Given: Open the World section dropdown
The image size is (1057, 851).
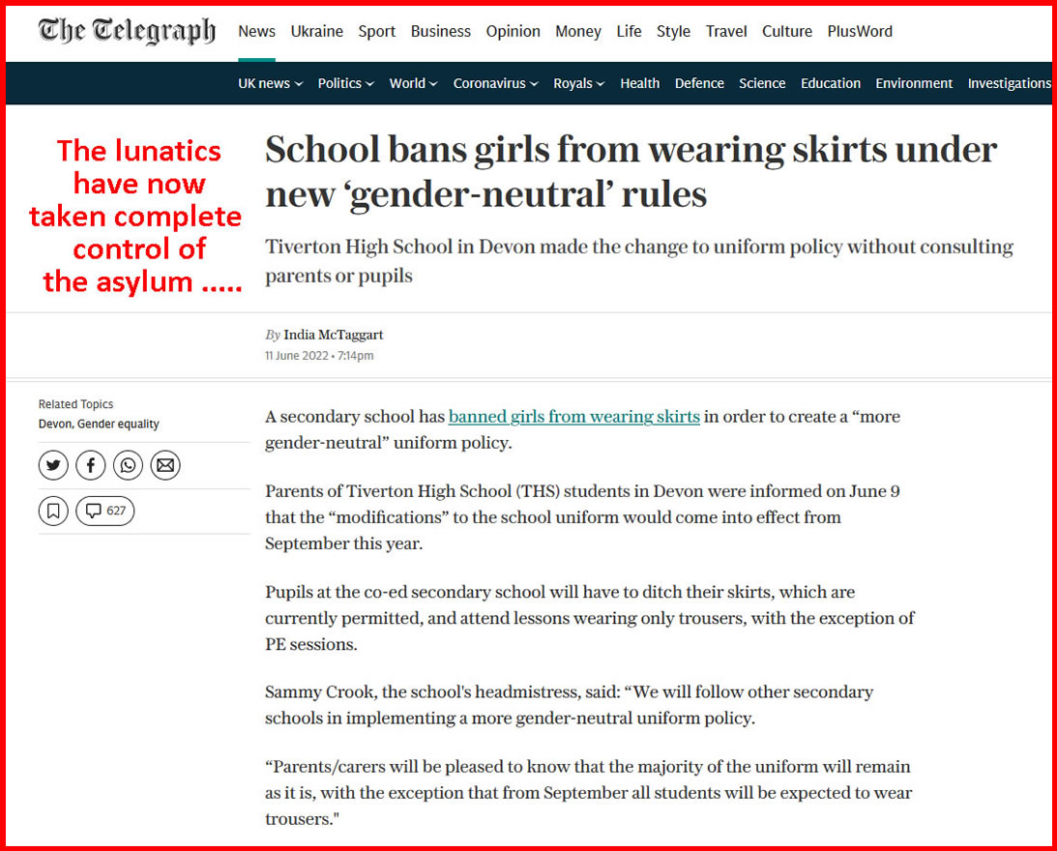Looking at the screenshot, I should tap(413, 83).
